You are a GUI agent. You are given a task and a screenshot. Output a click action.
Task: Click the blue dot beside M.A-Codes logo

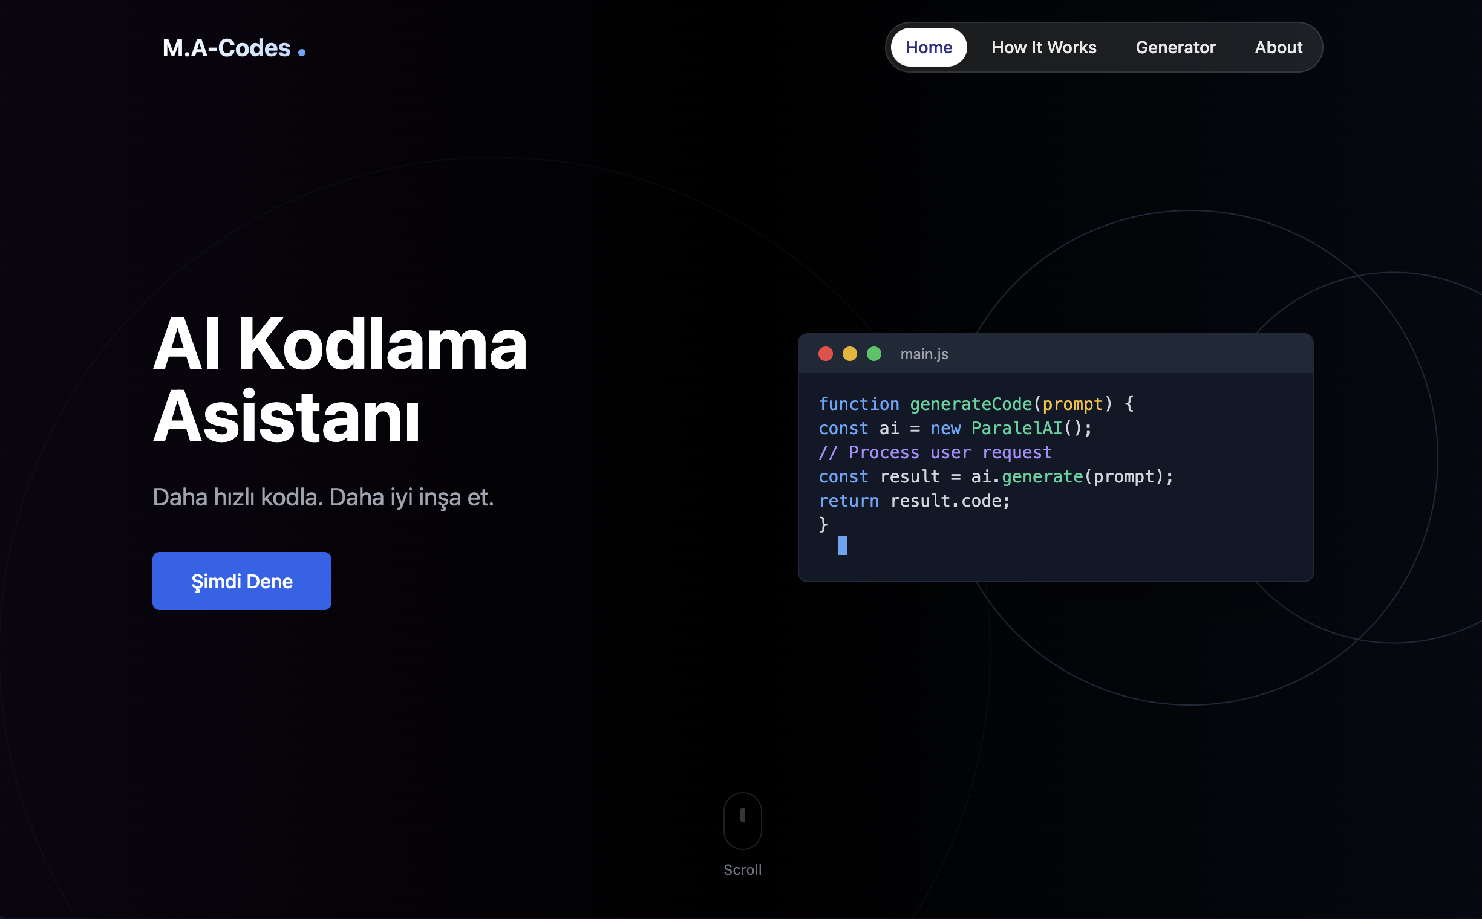[x=302, y=53]
